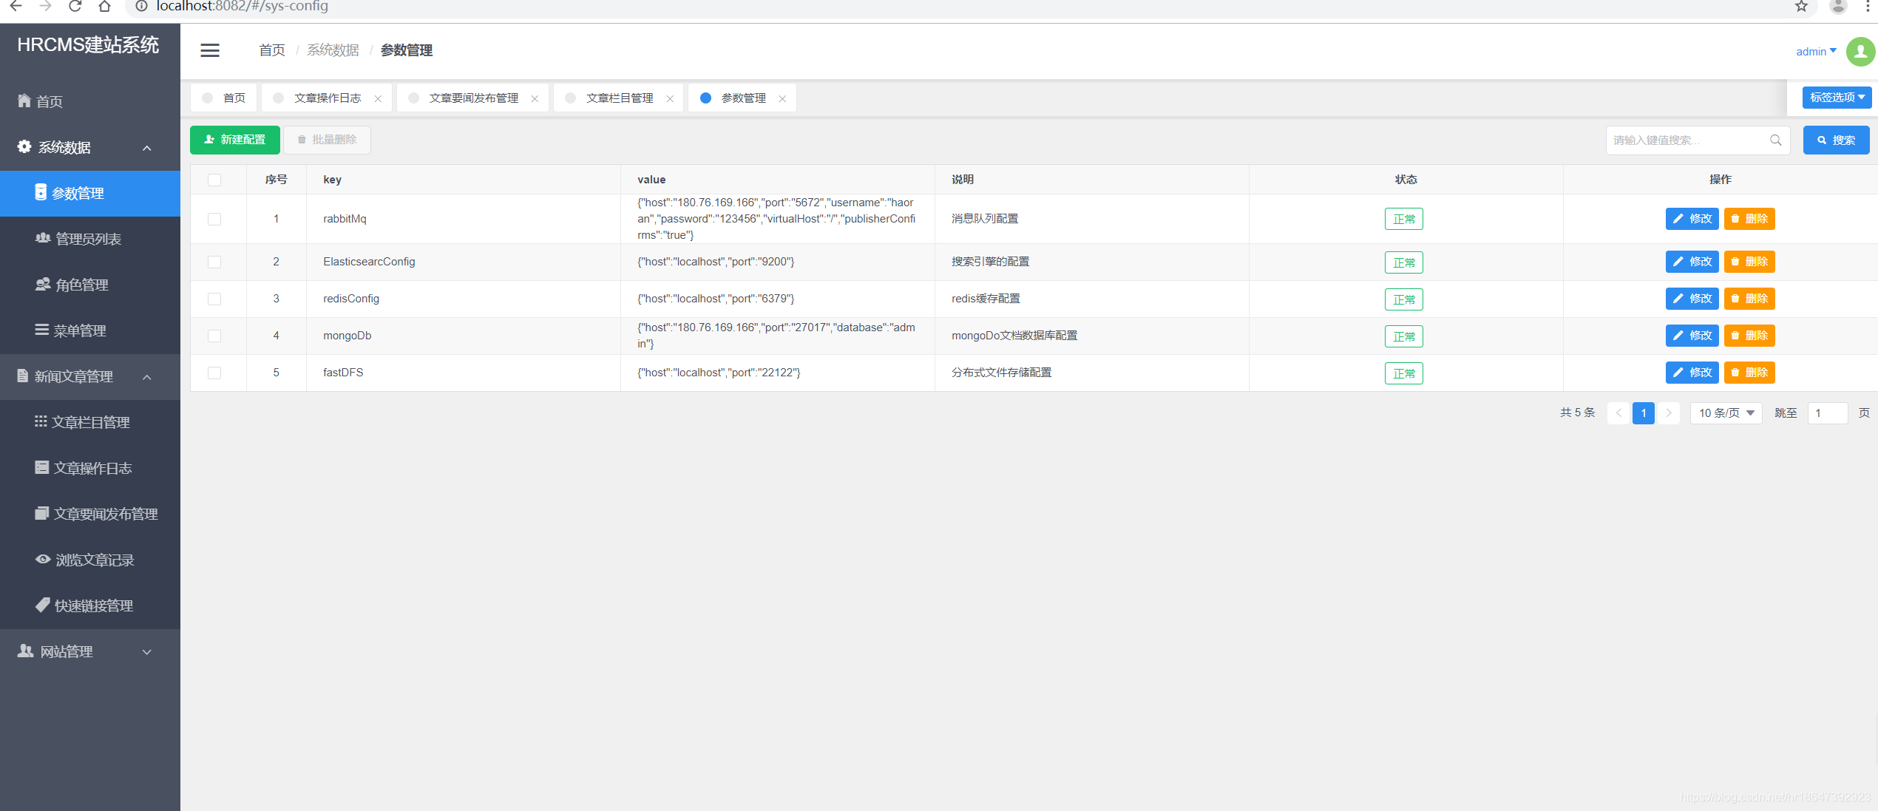
Task: Check the rabbitMq row checkbox
Action: coord(214,219)
